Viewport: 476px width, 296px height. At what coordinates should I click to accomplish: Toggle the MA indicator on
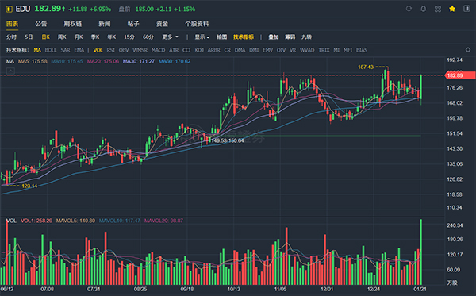pos(37,50)
